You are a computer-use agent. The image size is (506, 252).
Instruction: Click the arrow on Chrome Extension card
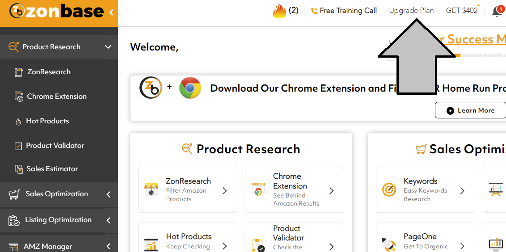coord(331,191)
